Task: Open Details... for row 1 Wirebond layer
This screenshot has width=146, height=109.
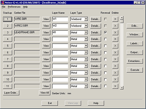Action: pos(96,19)
